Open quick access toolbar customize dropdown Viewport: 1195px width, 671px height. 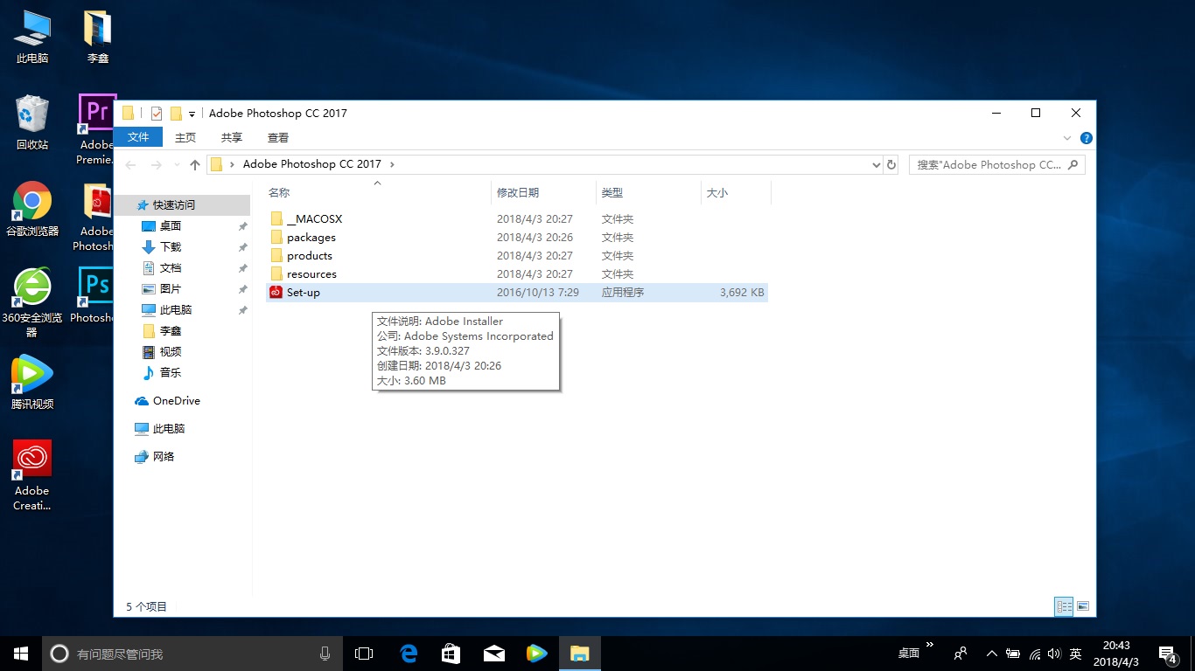192,114
